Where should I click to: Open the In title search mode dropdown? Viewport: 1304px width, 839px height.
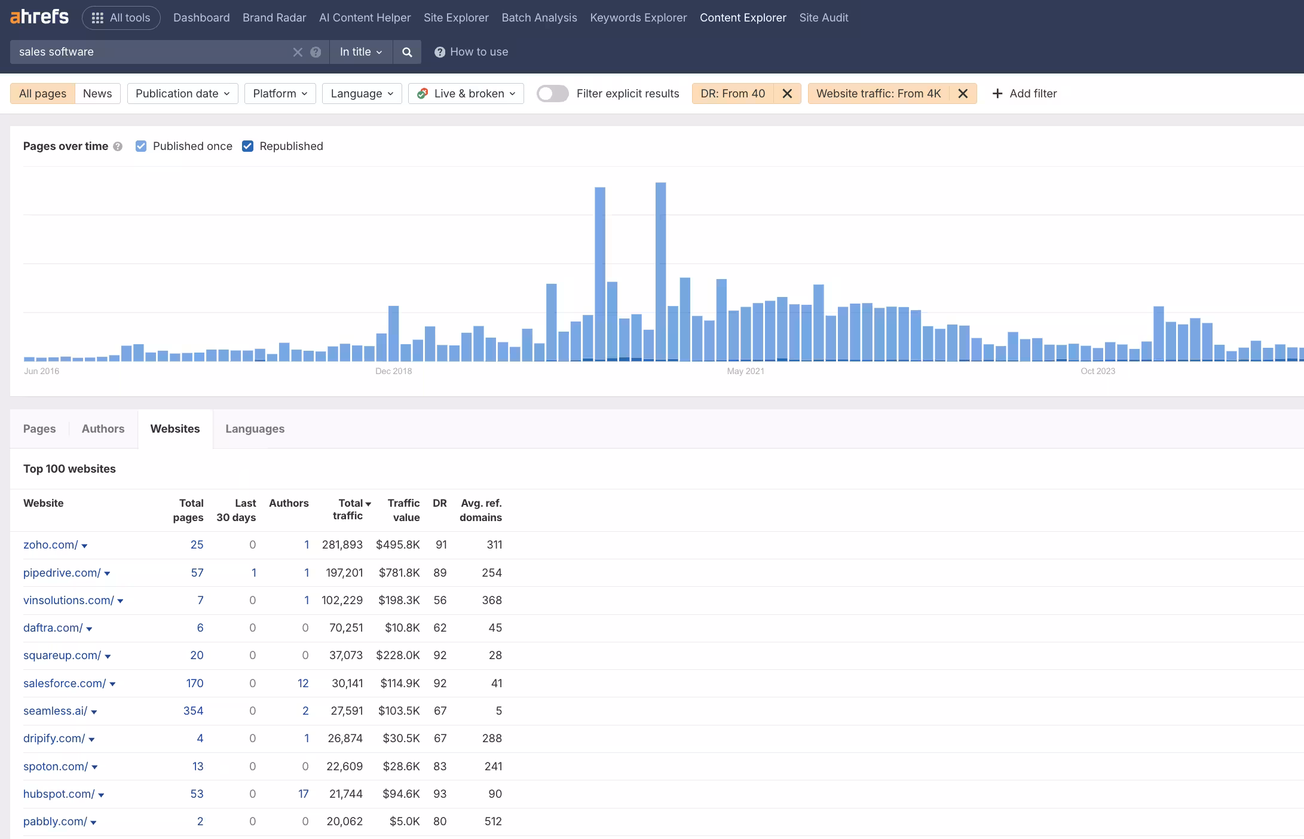pyautogui.click(x=360, y=52)
